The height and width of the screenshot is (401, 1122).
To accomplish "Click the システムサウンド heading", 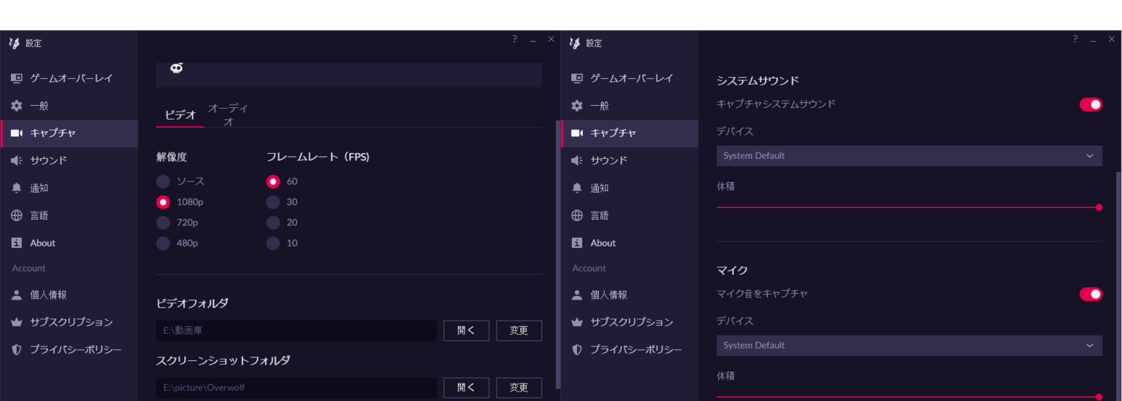I will pos(757,80).
